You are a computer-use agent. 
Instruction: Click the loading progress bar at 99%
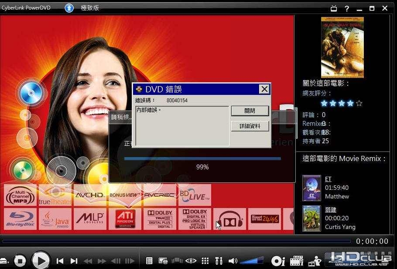point(202,158)
